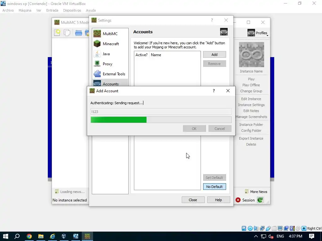This screenshot has width=322, height=241.
Task: Open Proxy settings page
Action: pos(110,64)
